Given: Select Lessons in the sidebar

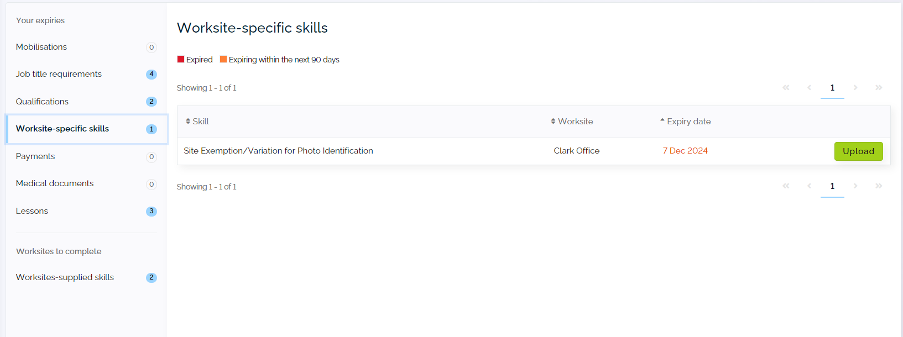Looking at the screenshot, I should click(32, 211).
